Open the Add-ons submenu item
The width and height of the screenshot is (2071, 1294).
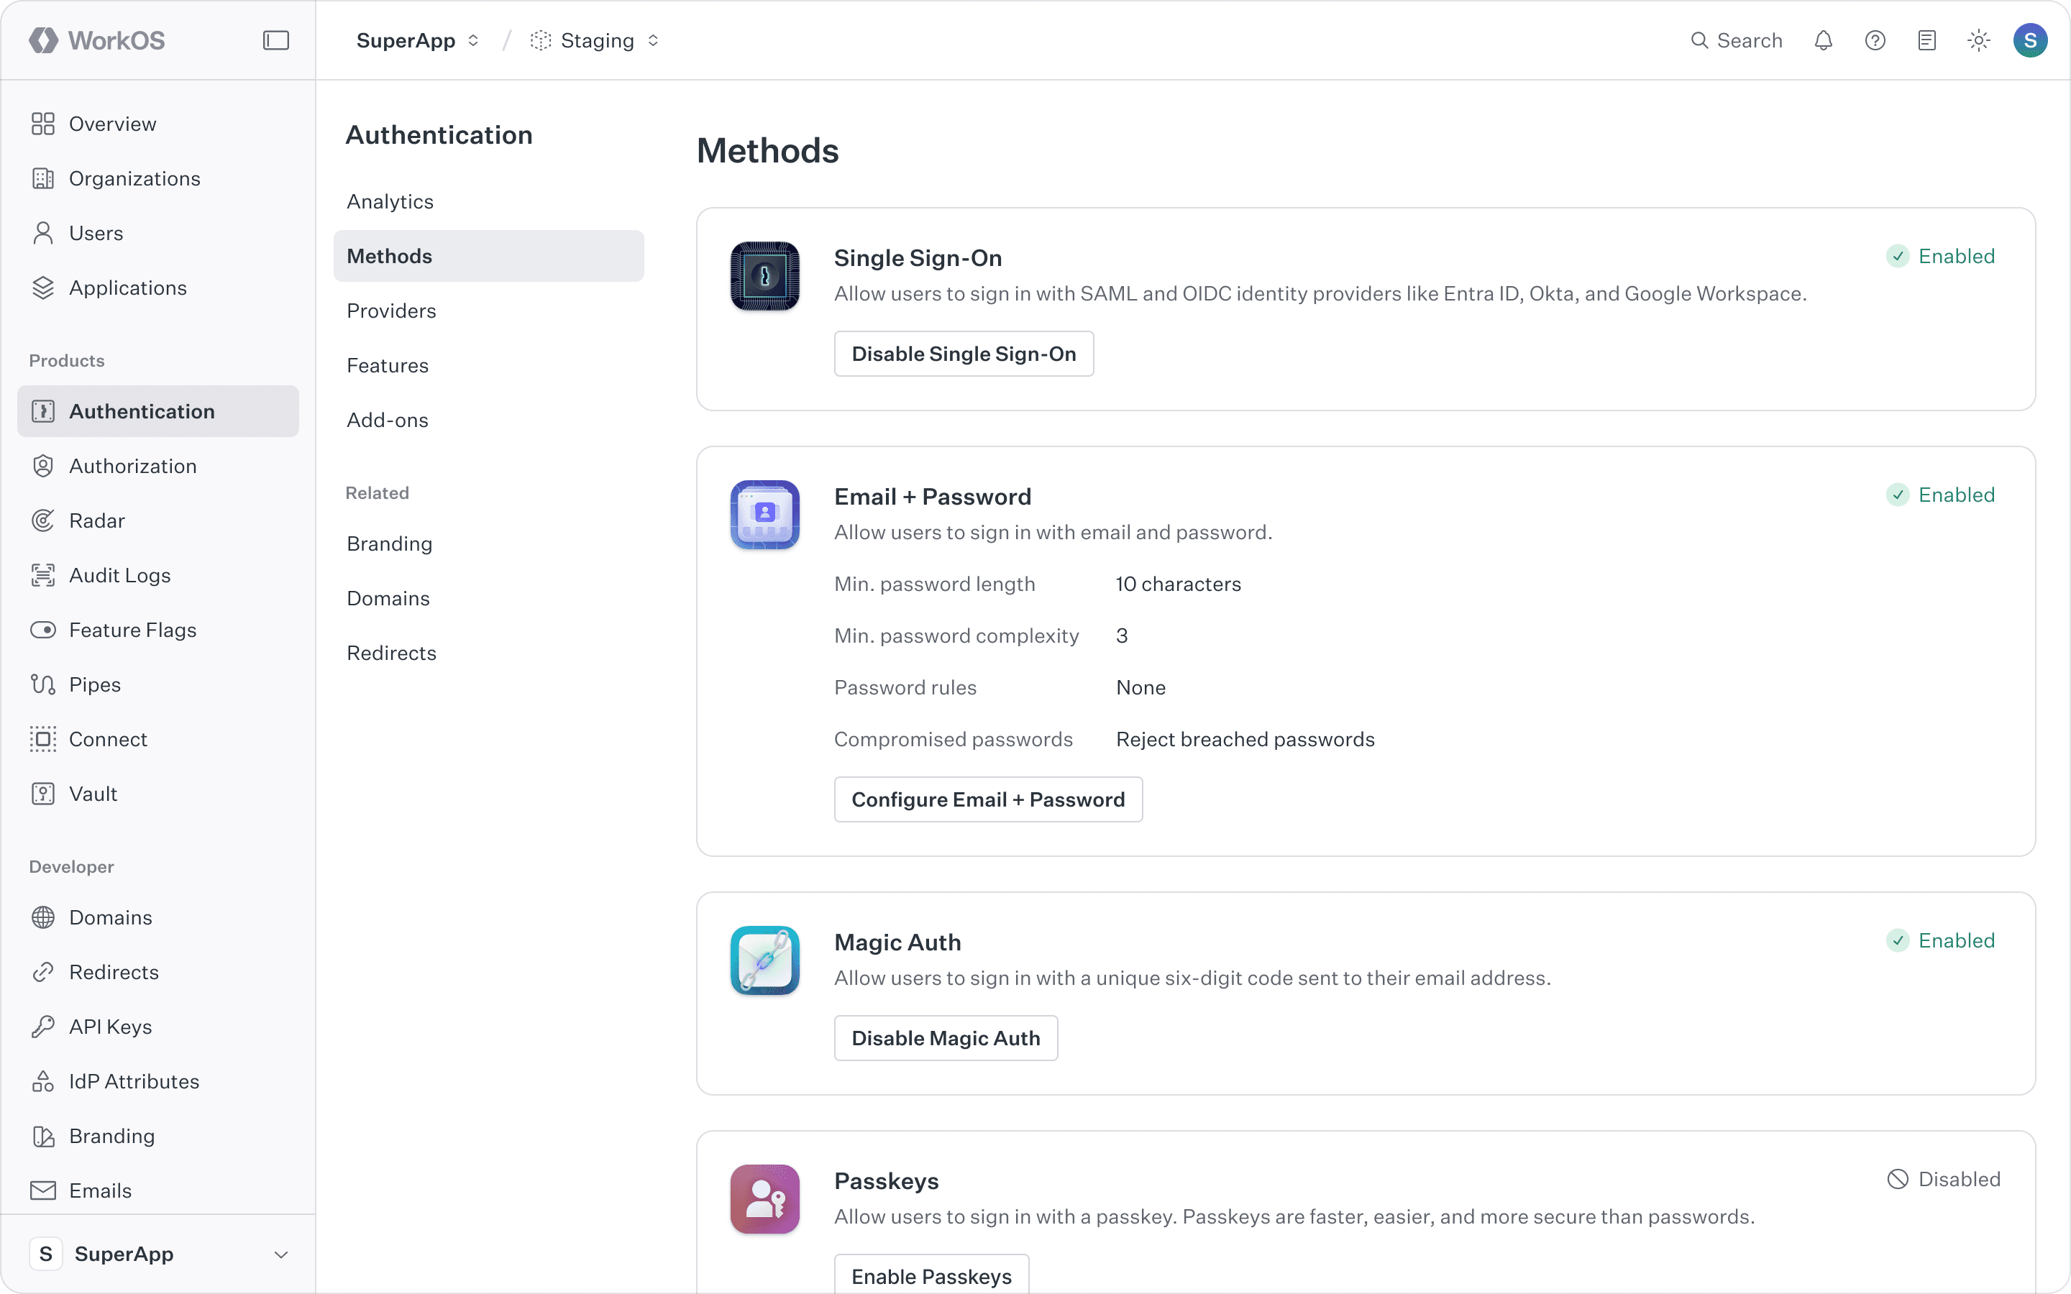(x=489, y=421)
